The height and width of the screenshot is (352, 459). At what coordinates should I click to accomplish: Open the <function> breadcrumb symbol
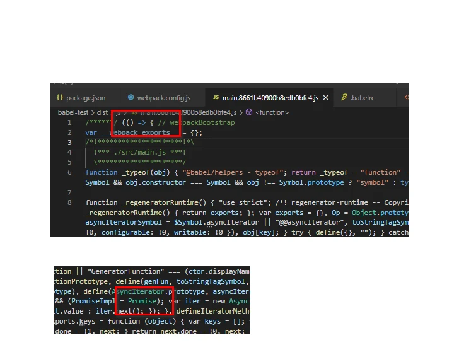(x=272, y=112)
